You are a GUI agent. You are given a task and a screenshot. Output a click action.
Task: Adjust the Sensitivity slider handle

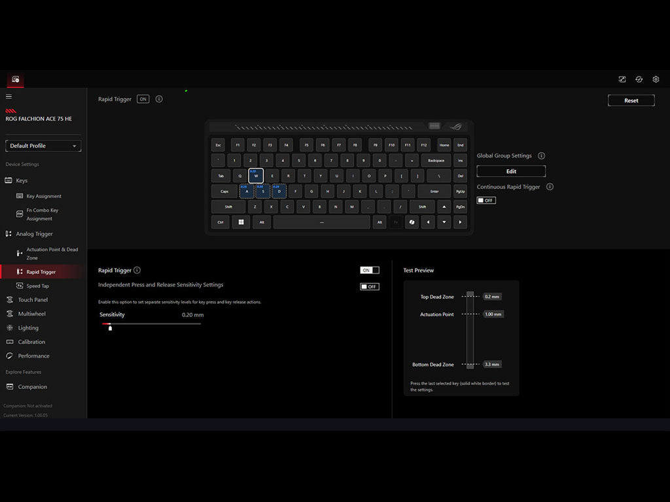[110, 328]
